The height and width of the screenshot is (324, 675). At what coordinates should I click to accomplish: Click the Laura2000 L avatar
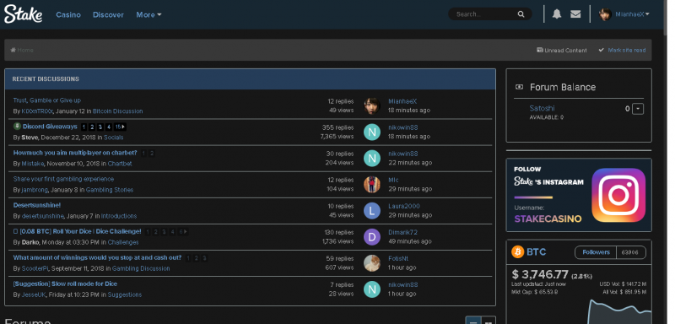372,211
